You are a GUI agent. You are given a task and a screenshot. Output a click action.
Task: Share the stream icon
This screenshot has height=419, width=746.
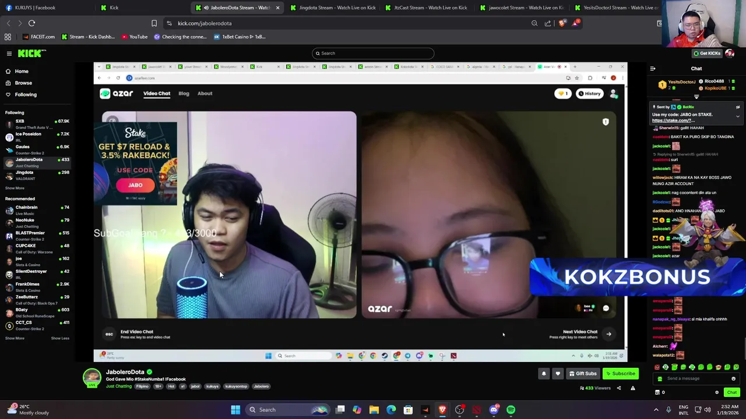coord(619,388)
